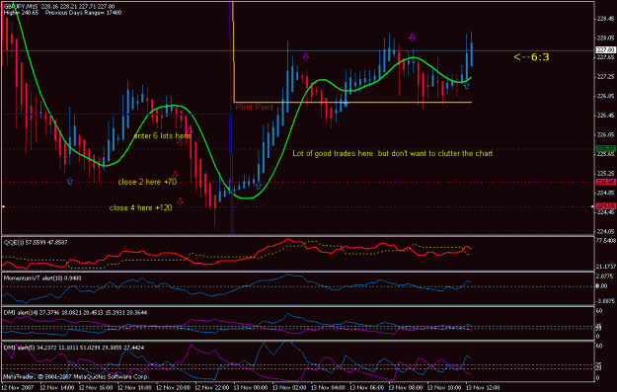Viewport: 617px width, 392px height.
Task: Click the '12 Nov 2007' time axis label
Action: click(17, 388)
